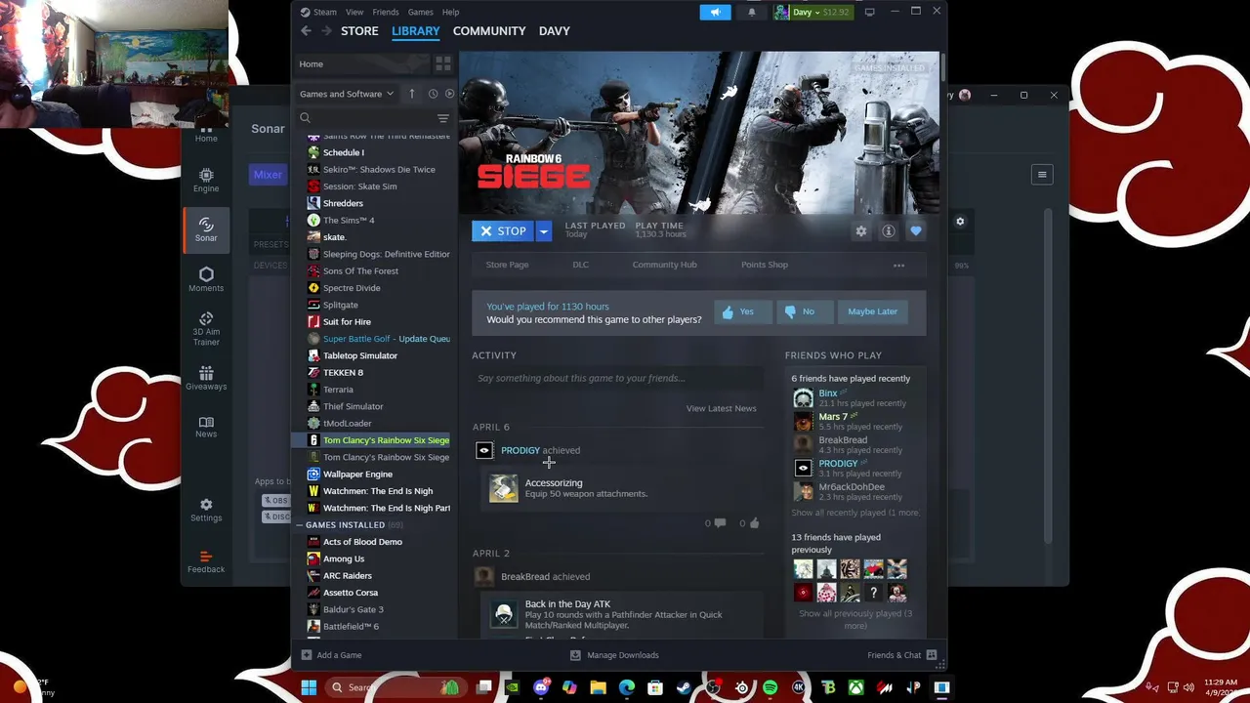Open Library Home button
The image size is (1250, 703).
point(363,63)
